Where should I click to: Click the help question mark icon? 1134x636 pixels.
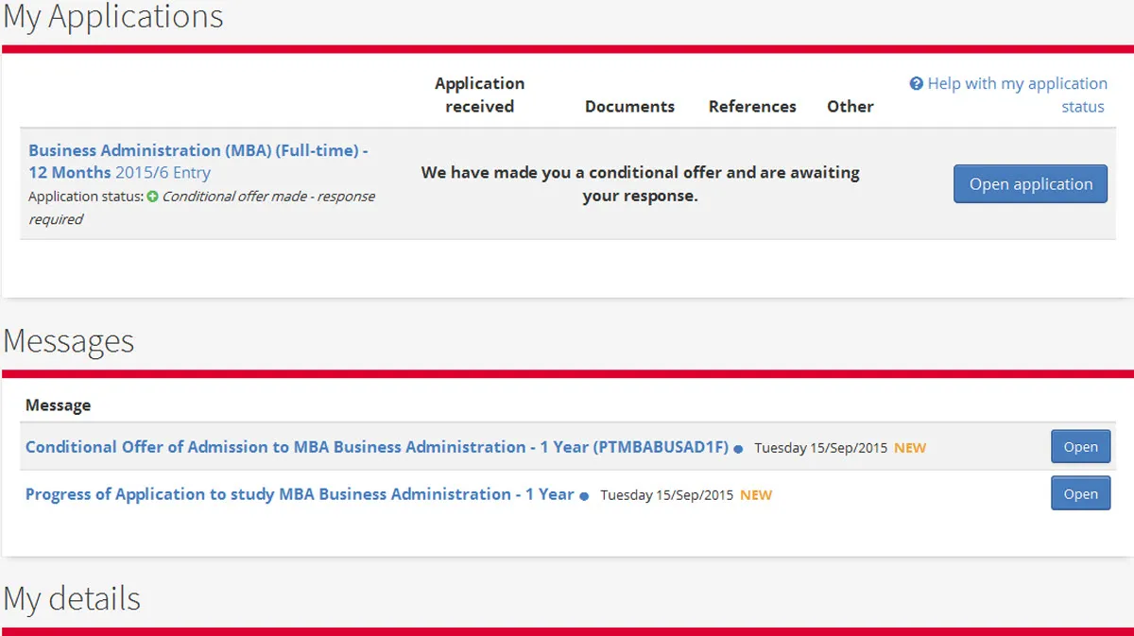pyautogui.click(x=916, y=84)
